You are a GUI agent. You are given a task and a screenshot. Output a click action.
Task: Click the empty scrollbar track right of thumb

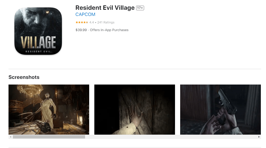click(171, 137)
